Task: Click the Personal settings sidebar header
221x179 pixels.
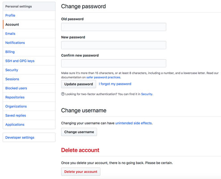Action: (x=29, y=6)
